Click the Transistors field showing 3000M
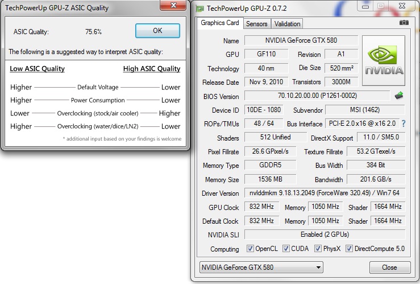This screenshot has width=420, height=284. [x=341, y=82]
